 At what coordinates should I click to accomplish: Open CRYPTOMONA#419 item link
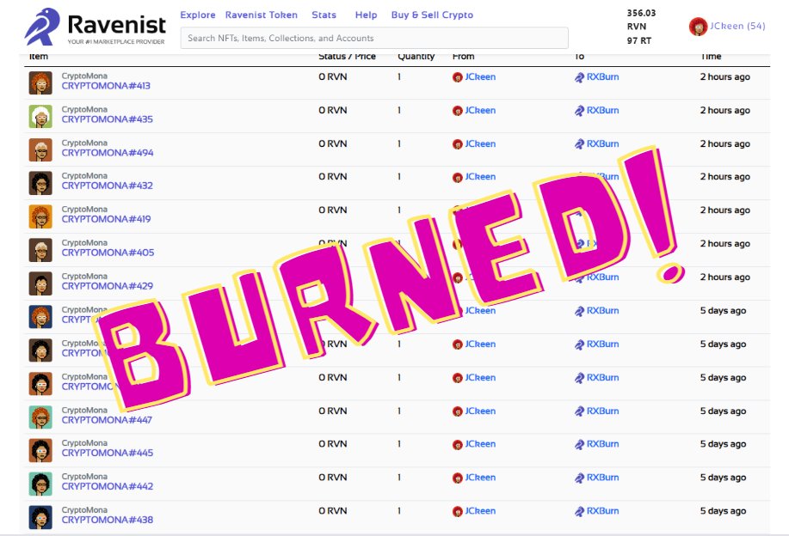coord(106,220)
